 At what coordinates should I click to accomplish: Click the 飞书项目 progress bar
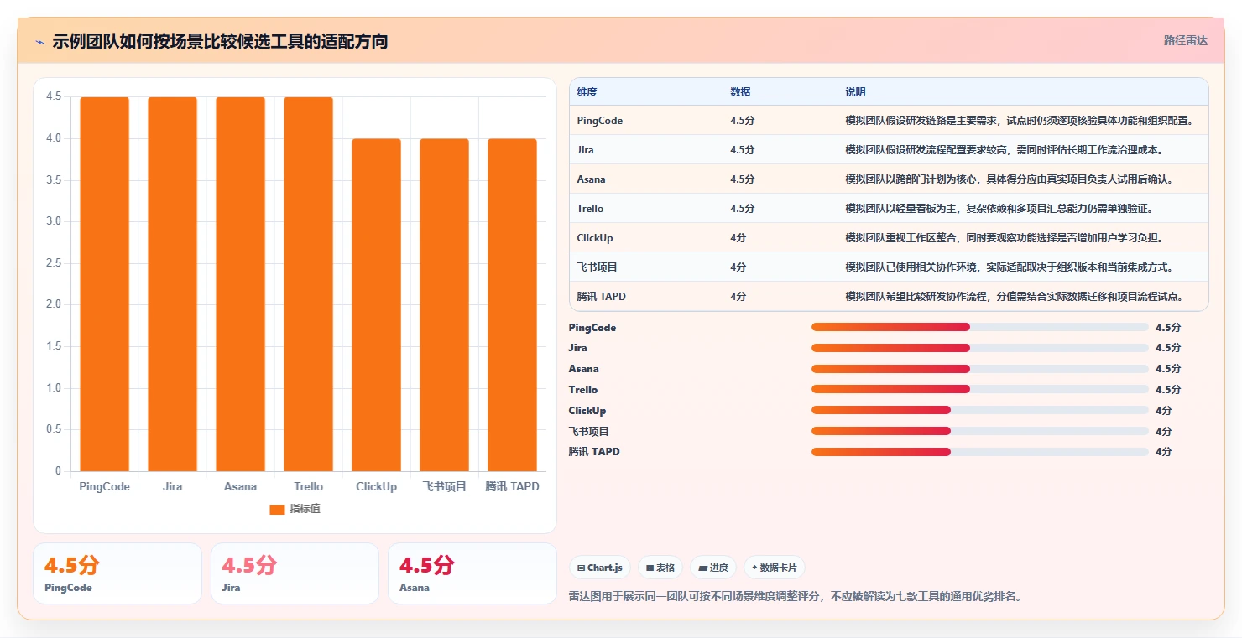coord(979,431)
